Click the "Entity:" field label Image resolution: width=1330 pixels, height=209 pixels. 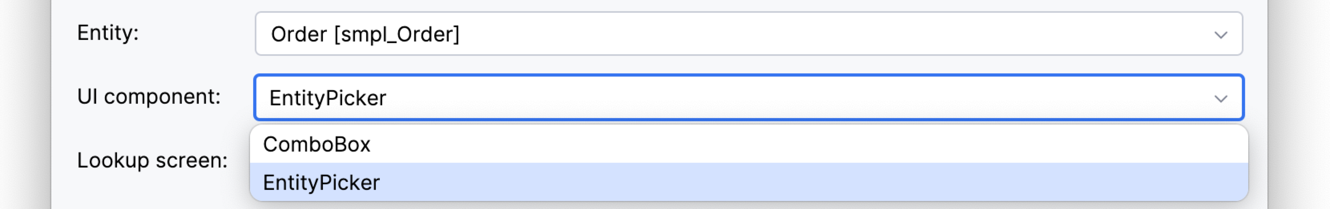pos(108,33)
